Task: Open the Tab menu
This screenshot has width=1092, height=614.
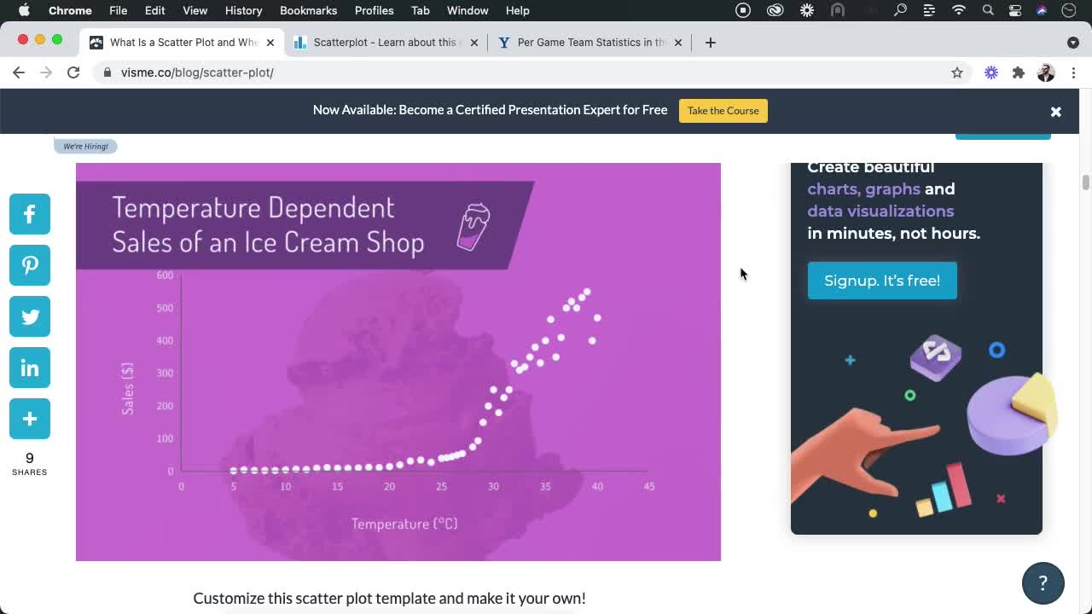Action: 420,10
